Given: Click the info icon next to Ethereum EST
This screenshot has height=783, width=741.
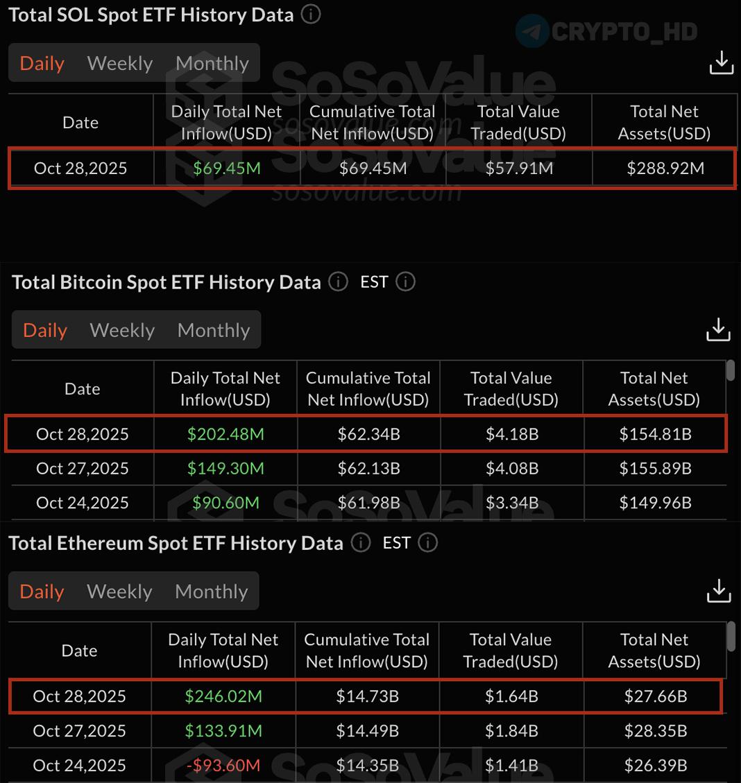Looking at the screenshot, I should 428,542.
